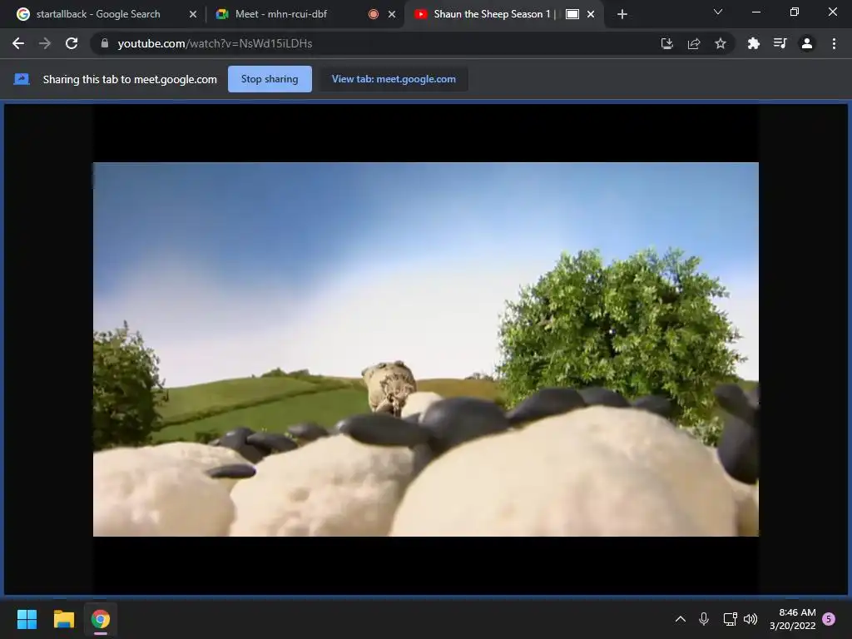View tab: meet.google.com link
This screenshot has height=639, width=852.
click(x=394, y=79)
